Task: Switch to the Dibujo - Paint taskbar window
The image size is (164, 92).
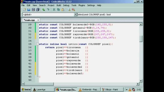Action: click(112, 90)
